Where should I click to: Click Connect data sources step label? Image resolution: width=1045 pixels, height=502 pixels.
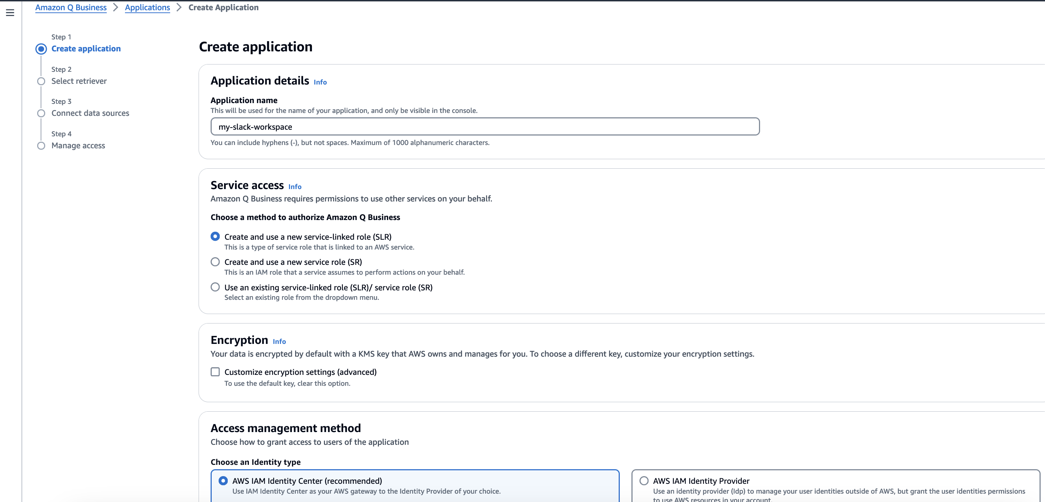[90, 113]
